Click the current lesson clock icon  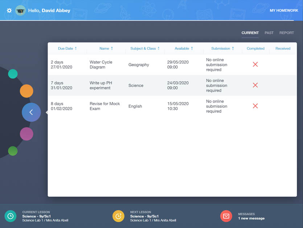11,216
